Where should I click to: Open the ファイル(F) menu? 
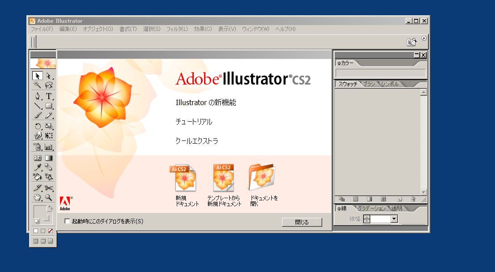point(42,29)
